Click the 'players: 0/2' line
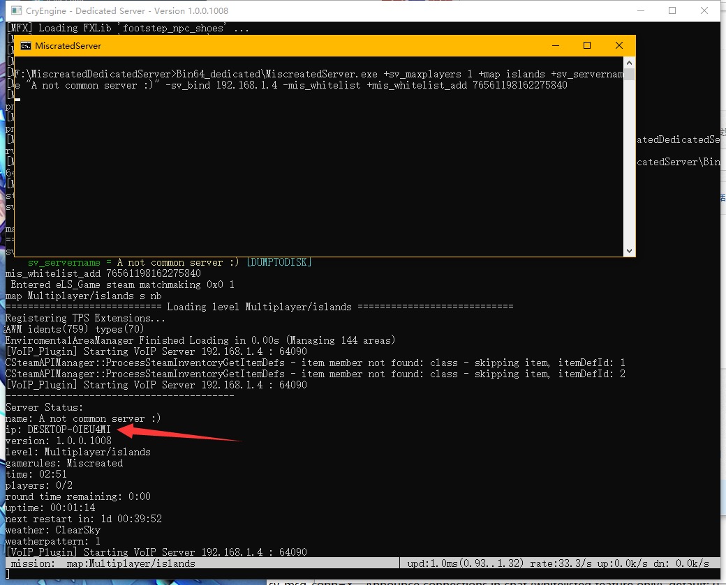 39,485
